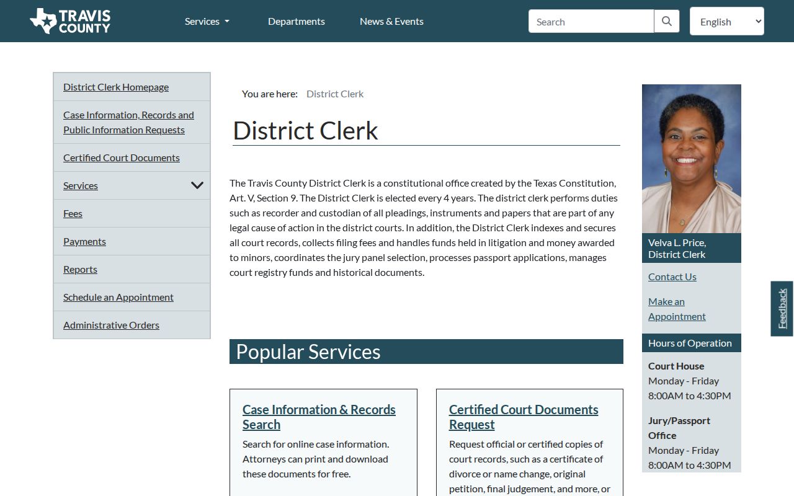This screenshot has height=496, width=794.
Task: Open District Clerk Homepage sidebar link
Action: pyautogui.click(x=116, y=87)
